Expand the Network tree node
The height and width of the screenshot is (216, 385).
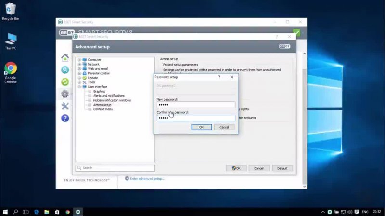tap(79, 64)
